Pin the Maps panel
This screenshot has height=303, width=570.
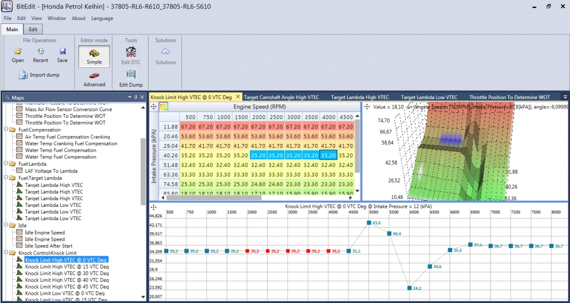click(136, 97)
